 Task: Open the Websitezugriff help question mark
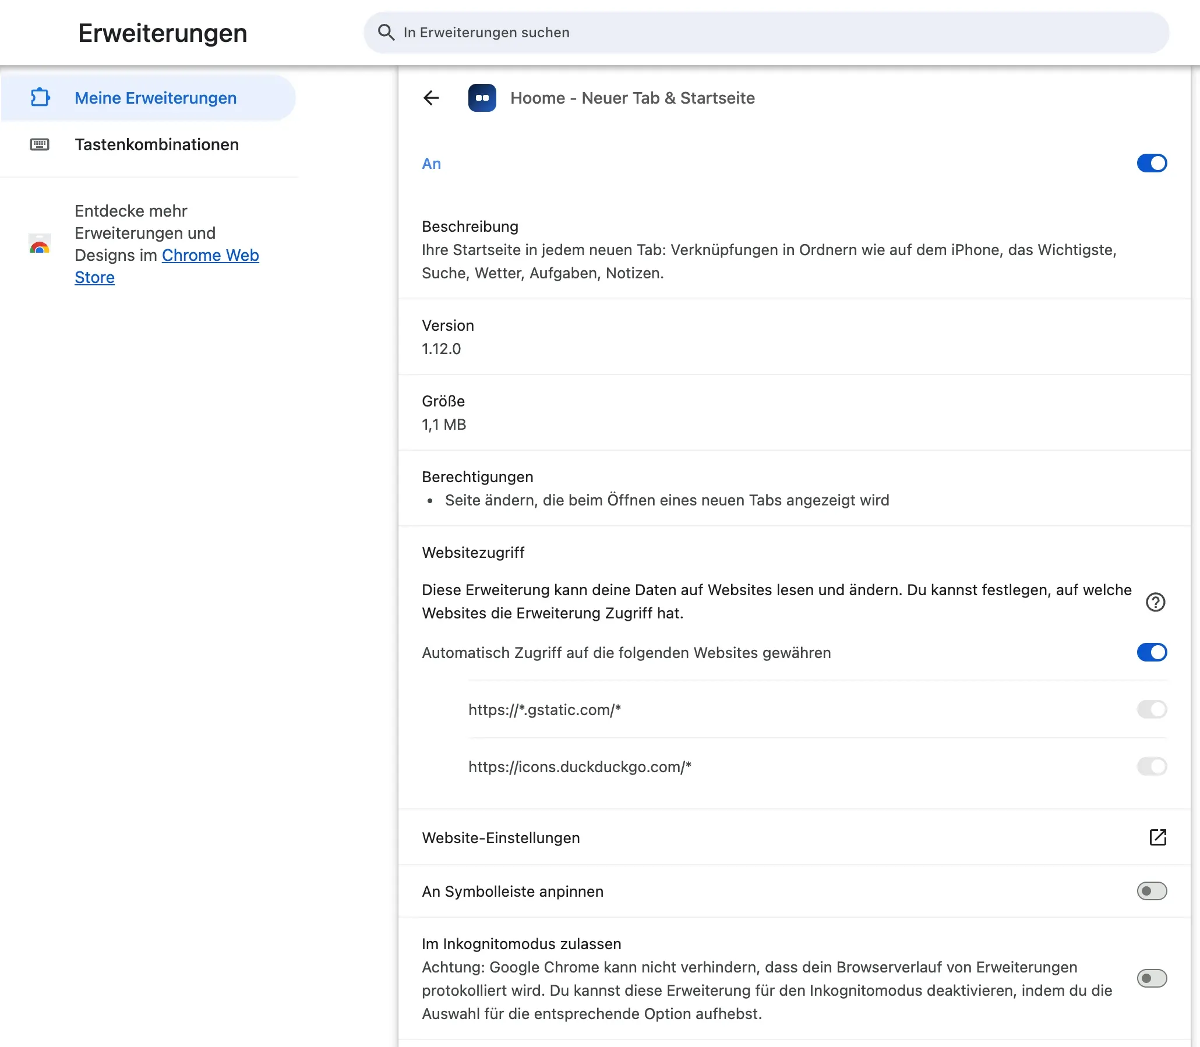click(1155, 602)
